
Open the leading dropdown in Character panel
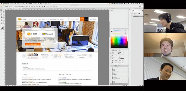(122, 52)
